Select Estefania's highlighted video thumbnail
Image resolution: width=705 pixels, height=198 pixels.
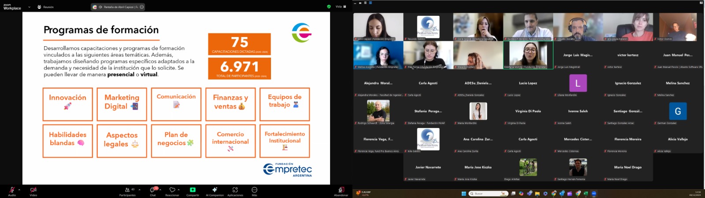point(528,55)
